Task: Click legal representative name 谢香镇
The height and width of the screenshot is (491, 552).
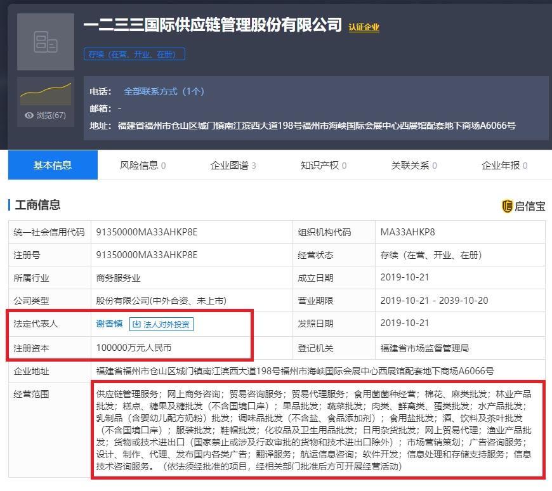Action: pyautogui.click(x=110, y=324)
